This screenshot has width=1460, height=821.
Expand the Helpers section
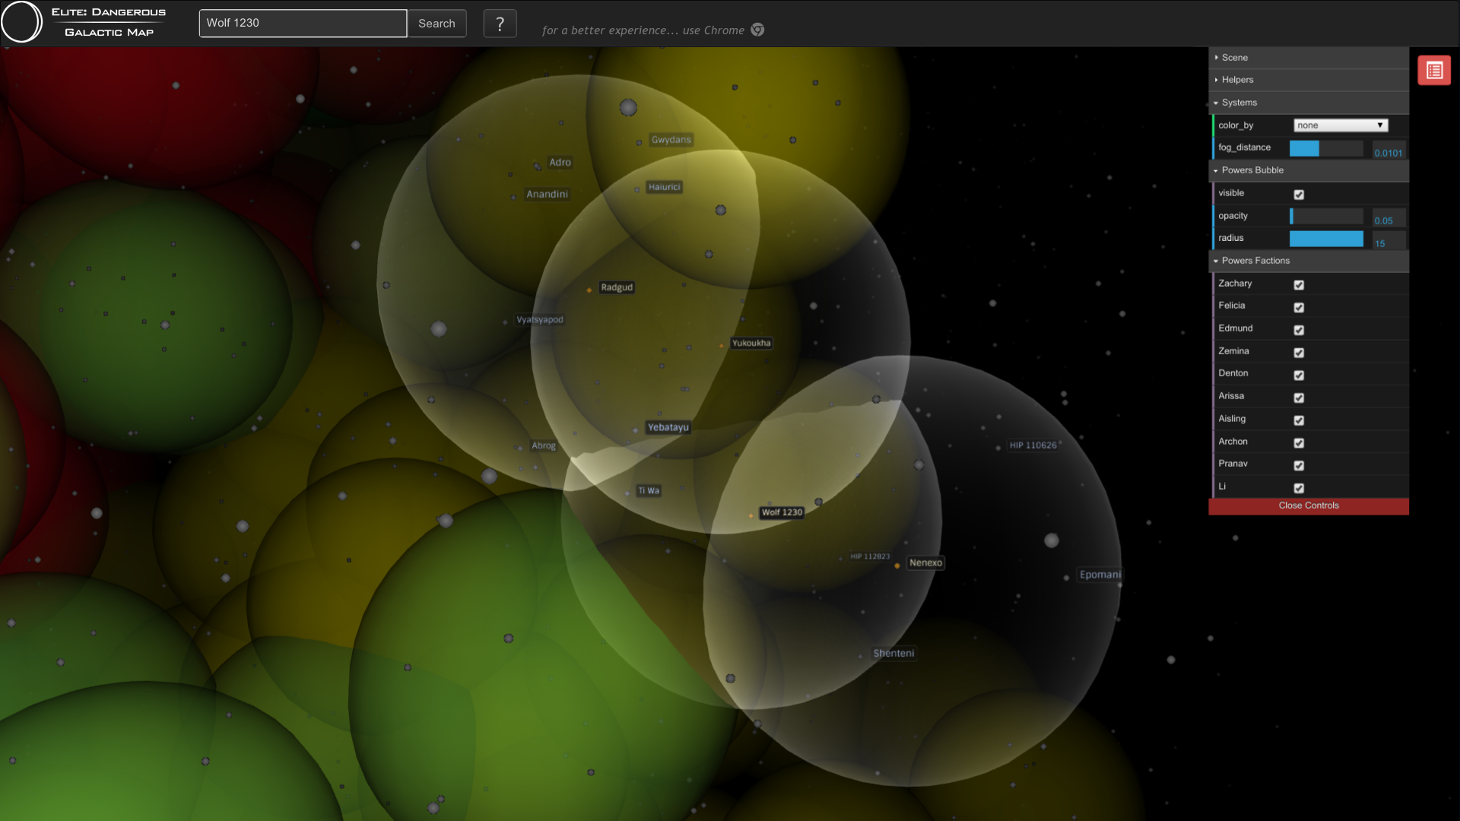[1308, 80]
